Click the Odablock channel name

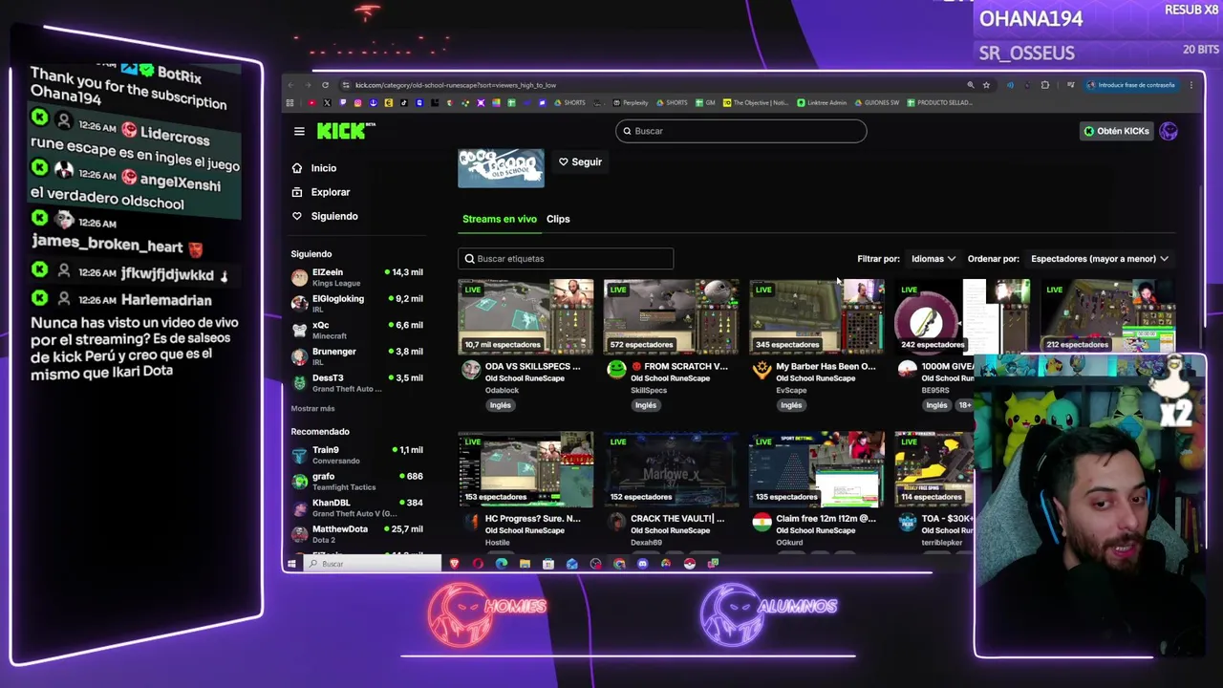pyautogui.click(x=502, y=390)
